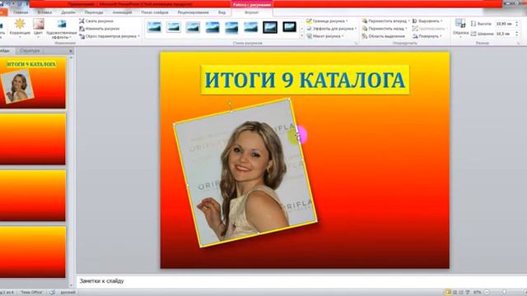Select the second slide thumbnail
Screen dimensions: 527x296
coord(32,139)
